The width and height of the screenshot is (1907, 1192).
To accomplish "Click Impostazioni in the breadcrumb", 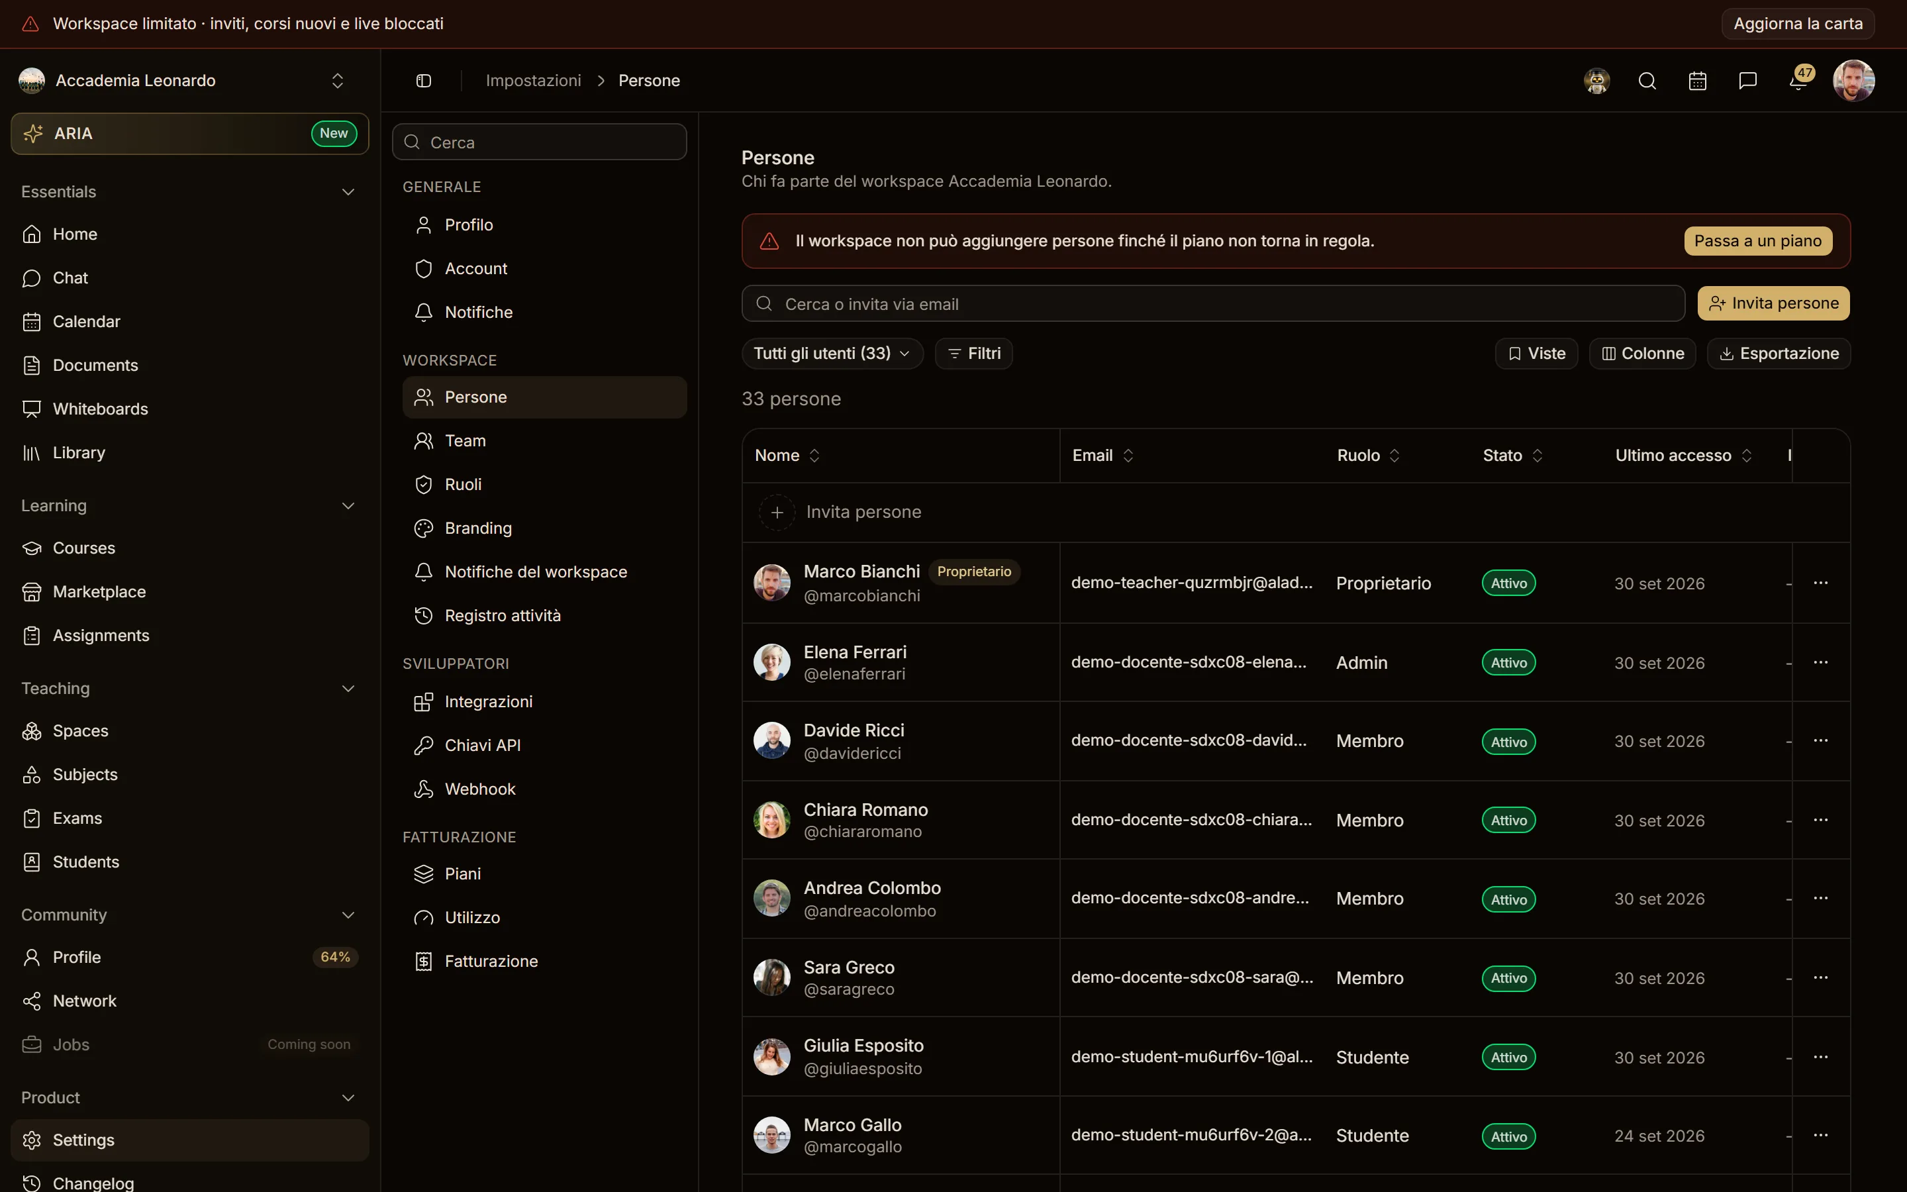I will pyautogui.click(x=534, y=80).
